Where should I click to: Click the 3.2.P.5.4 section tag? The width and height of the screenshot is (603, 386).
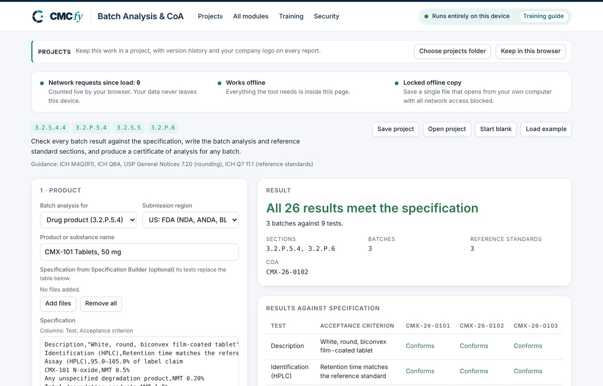pyautogui.click(x=91, y=128)
